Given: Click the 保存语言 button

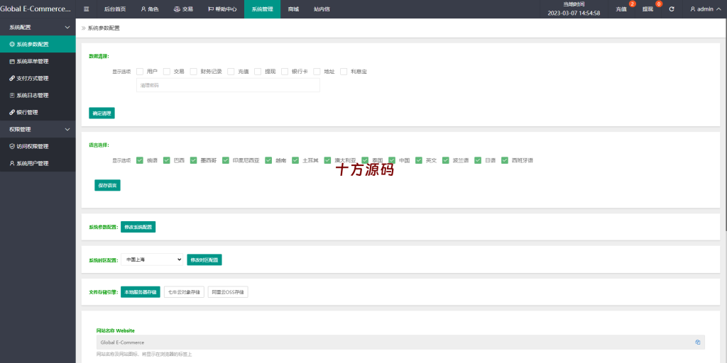Looking at the screenshot, I should [108, 185].
